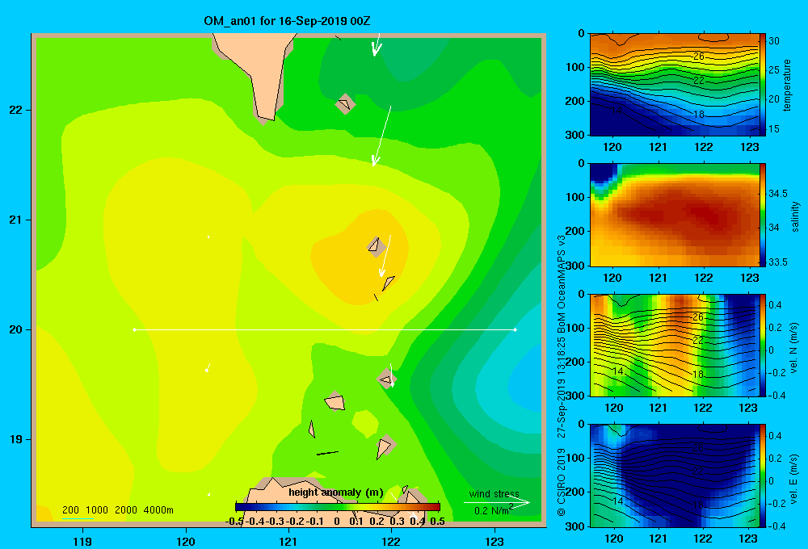Click the 100 depth tick on the temperature panel
Screen dimensions: 808x549
click(576, 67)
